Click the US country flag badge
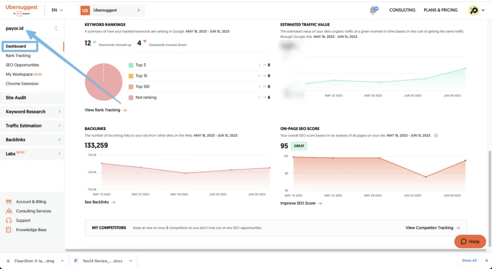This screenshot has height=269, width=492. tap(85, 11)
